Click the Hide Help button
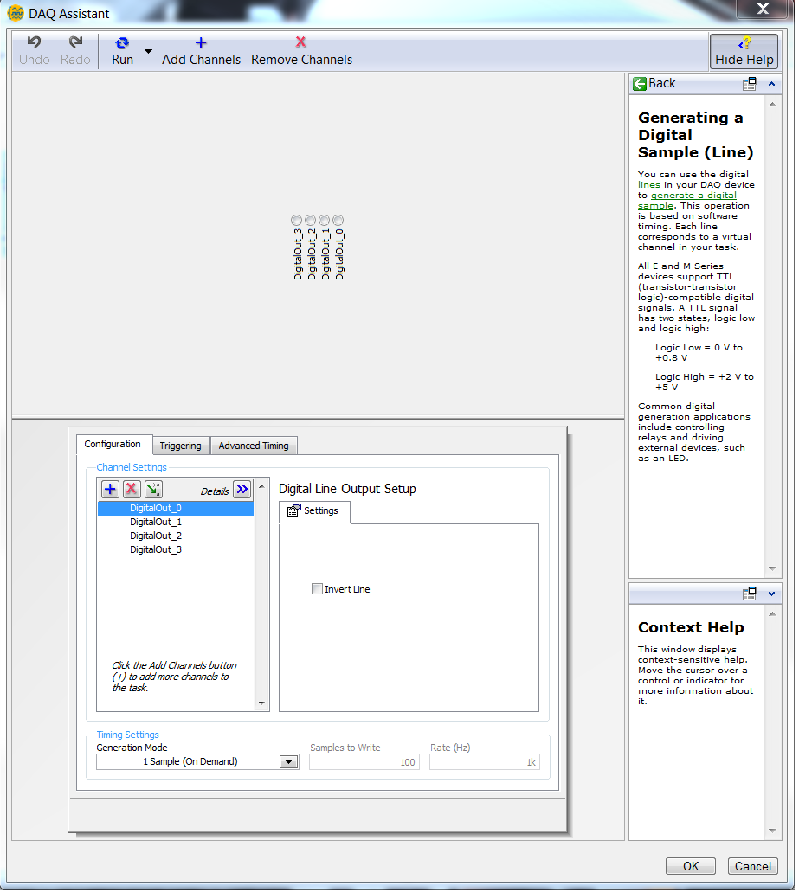Screen dimensions: 799x892 [744, 51]
